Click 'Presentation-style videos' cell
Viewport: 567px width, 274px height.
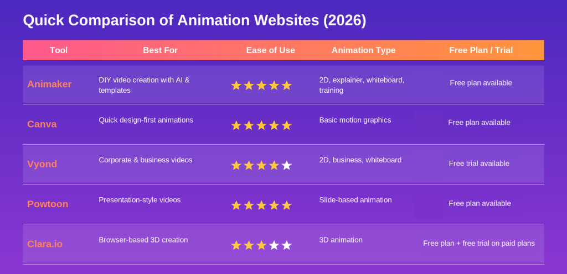[140, 200]
